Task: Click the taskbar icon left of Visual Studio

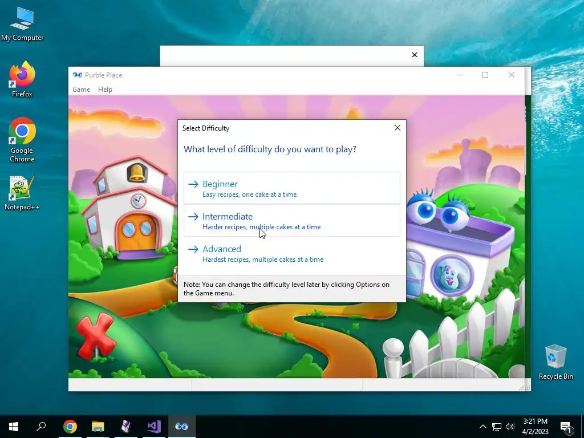Action: tap(126, 427)
